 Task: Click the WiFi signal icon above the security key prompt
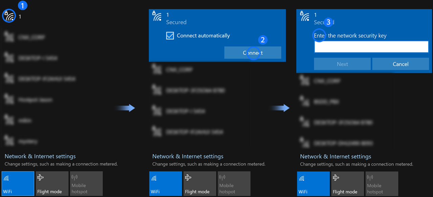(305, 17)
